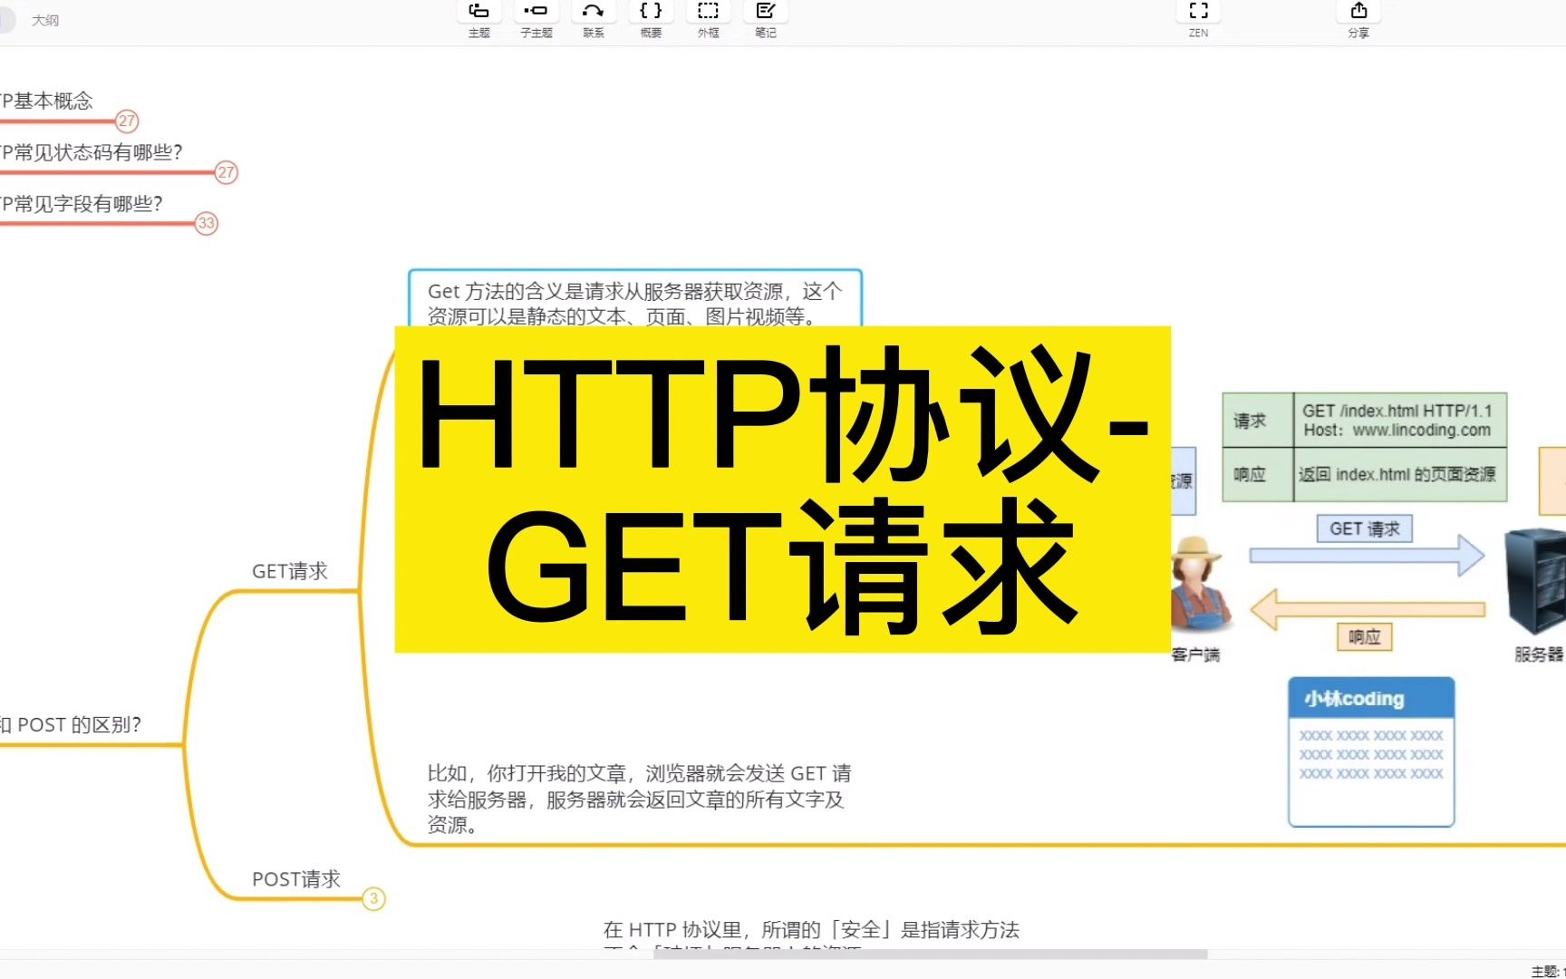Select the '在 HTTP 协议里' text topic
1566x979 pixels.
tap(811, 929)
